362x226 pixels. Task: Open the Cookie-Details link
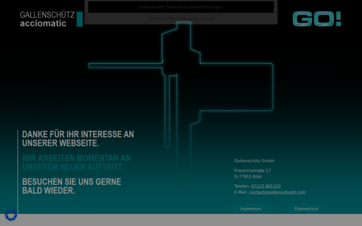coord(157,19)
